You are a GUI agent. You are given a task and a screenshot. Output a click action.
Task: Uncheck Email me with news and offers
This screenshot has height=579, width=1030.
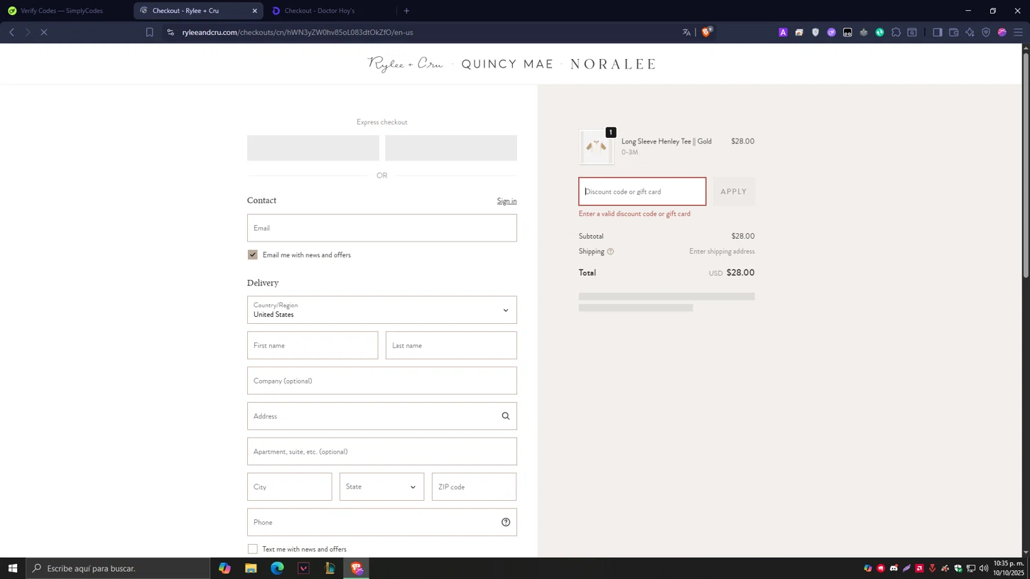coord(253,255)
